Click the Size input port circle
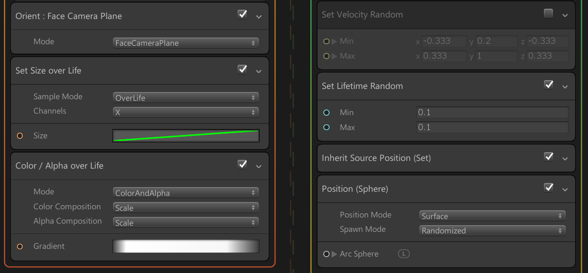588x273 pixels. [x=20, y=136]
